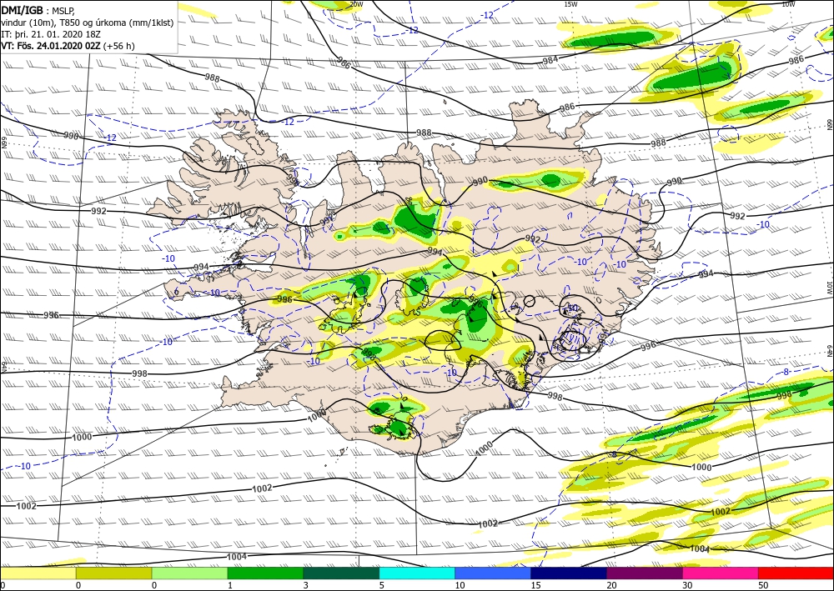Click the olive-yellow legend swatch
Viewport: 834px width, 591px height.
[x=113, y=573]
